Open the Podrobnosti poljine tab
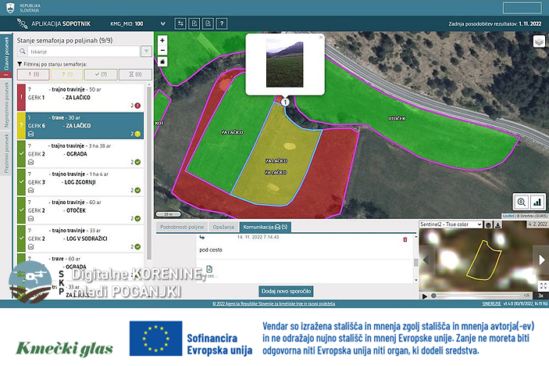 tap(182, 227)
